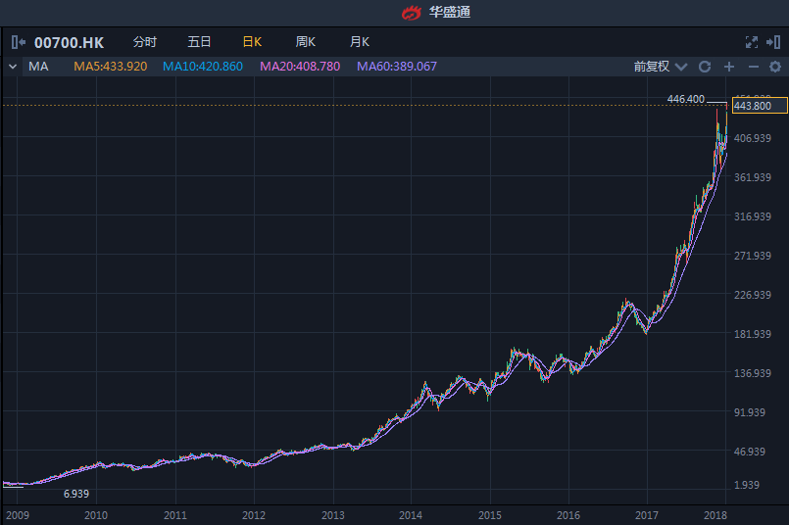
Task: Click the 00700.HK stock code
Action: click(69, 43)
